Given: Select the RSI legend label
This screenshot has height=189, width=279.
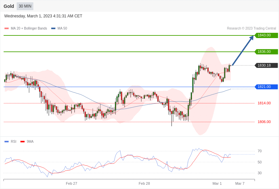Looking at the screenshot, I should coord(13,141).
